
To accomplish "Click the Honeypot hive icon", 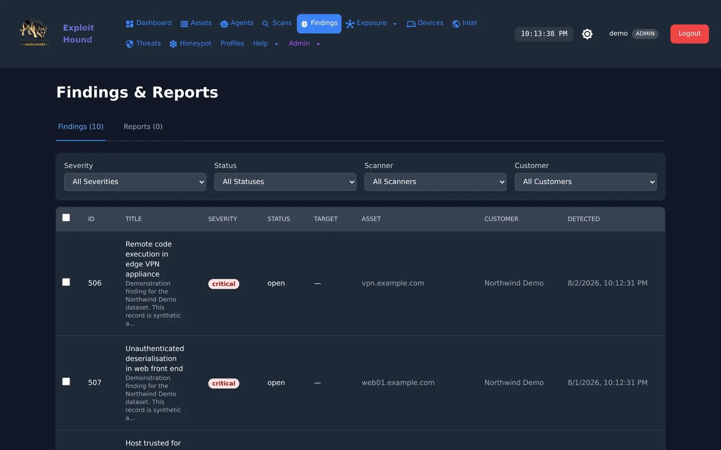I will pyautogui.click(x=173, y=44).
